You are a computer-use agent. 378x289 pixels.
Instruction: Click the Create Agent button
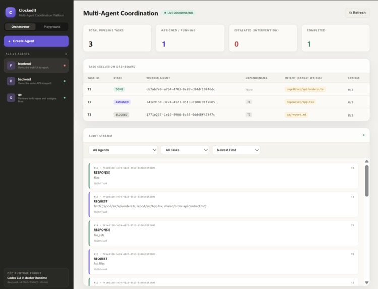tap(36, 41)
